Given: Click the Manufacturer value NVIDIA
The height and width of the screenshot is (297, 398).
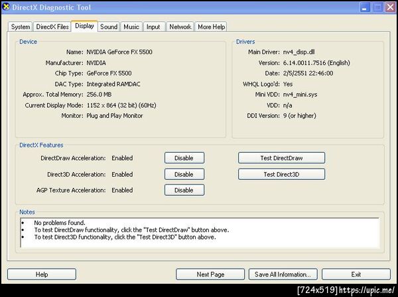Looking at the screenshot, I should pos(96,63).
